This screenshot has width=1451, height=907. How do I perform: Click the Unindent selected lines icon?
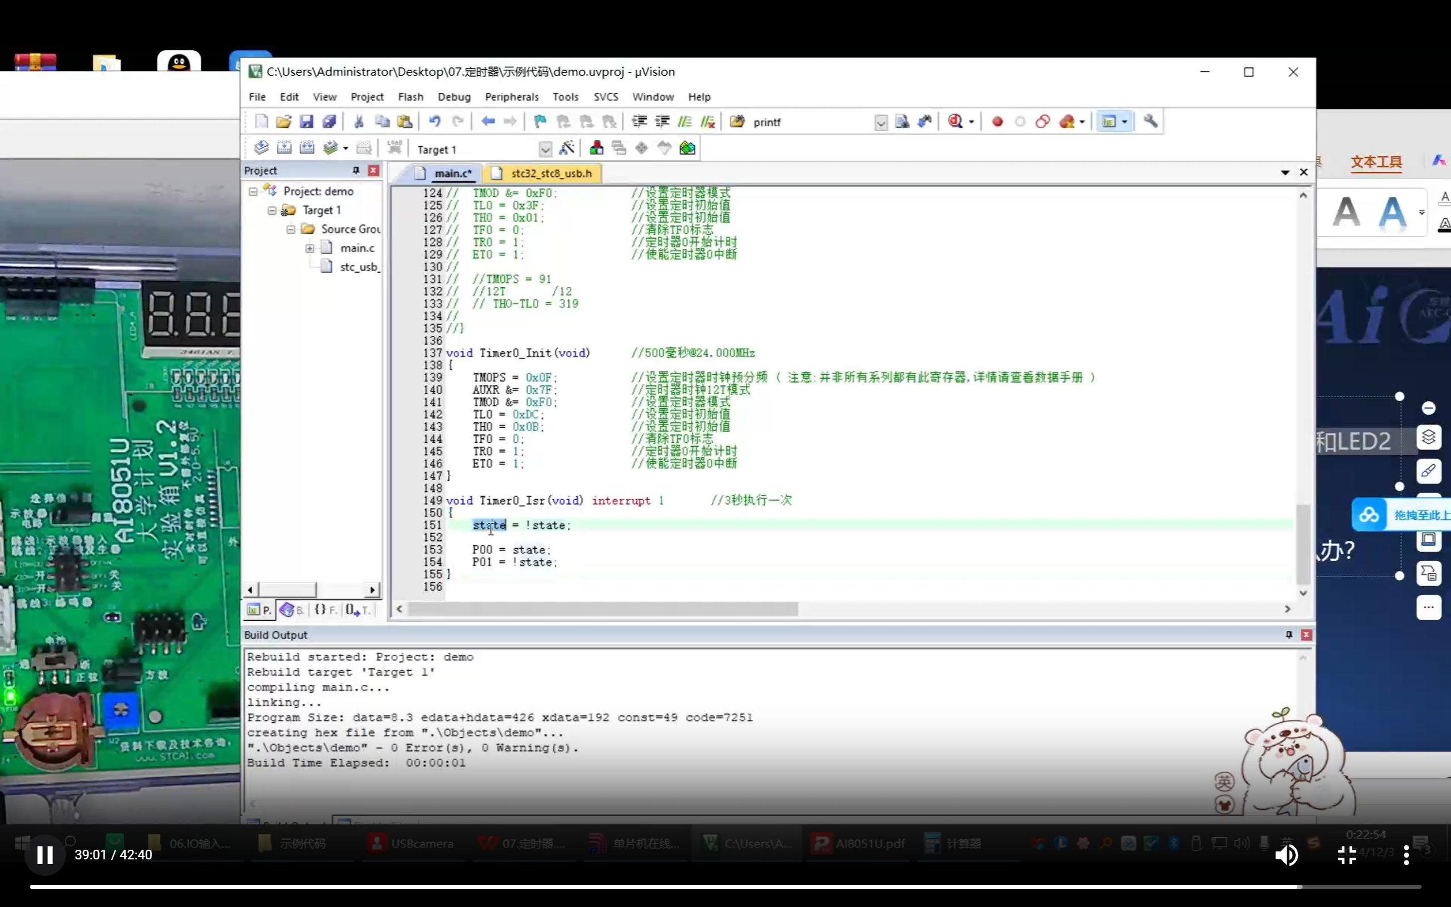pyautogui.click(x=662, y=122)
